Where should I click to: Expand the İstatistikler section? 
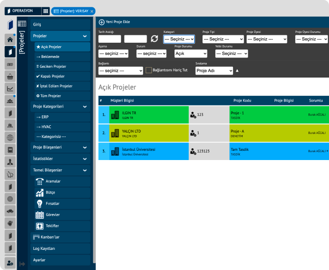tap(60, 159)
